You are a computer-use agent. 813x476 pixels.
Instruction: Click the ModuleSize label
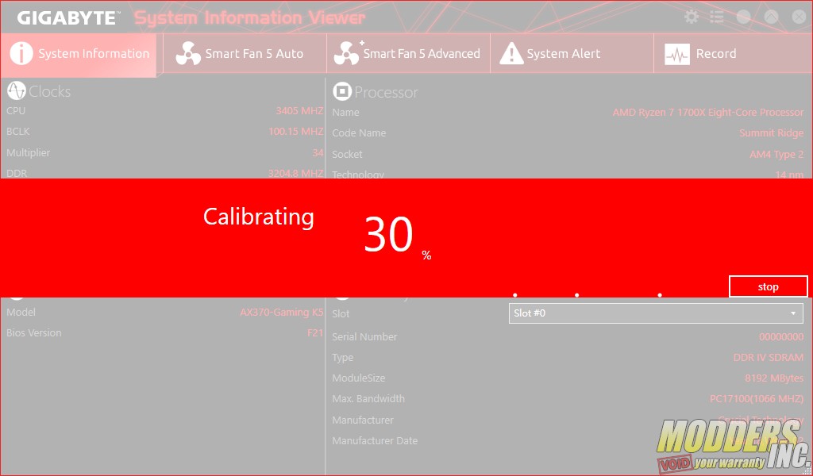359,378
